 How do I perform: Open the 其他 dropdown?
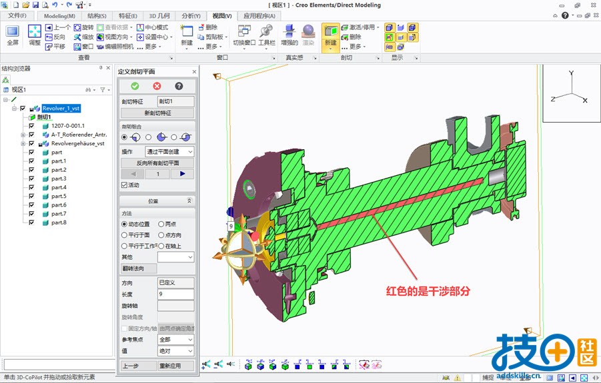coord(176,257)
